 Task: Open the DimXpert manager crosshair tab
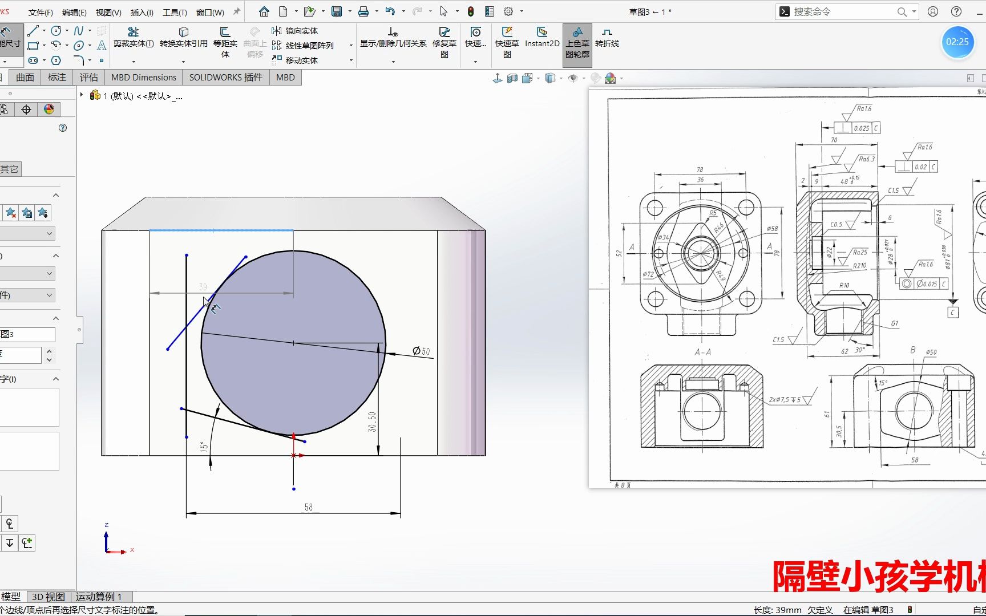point(26,110)
